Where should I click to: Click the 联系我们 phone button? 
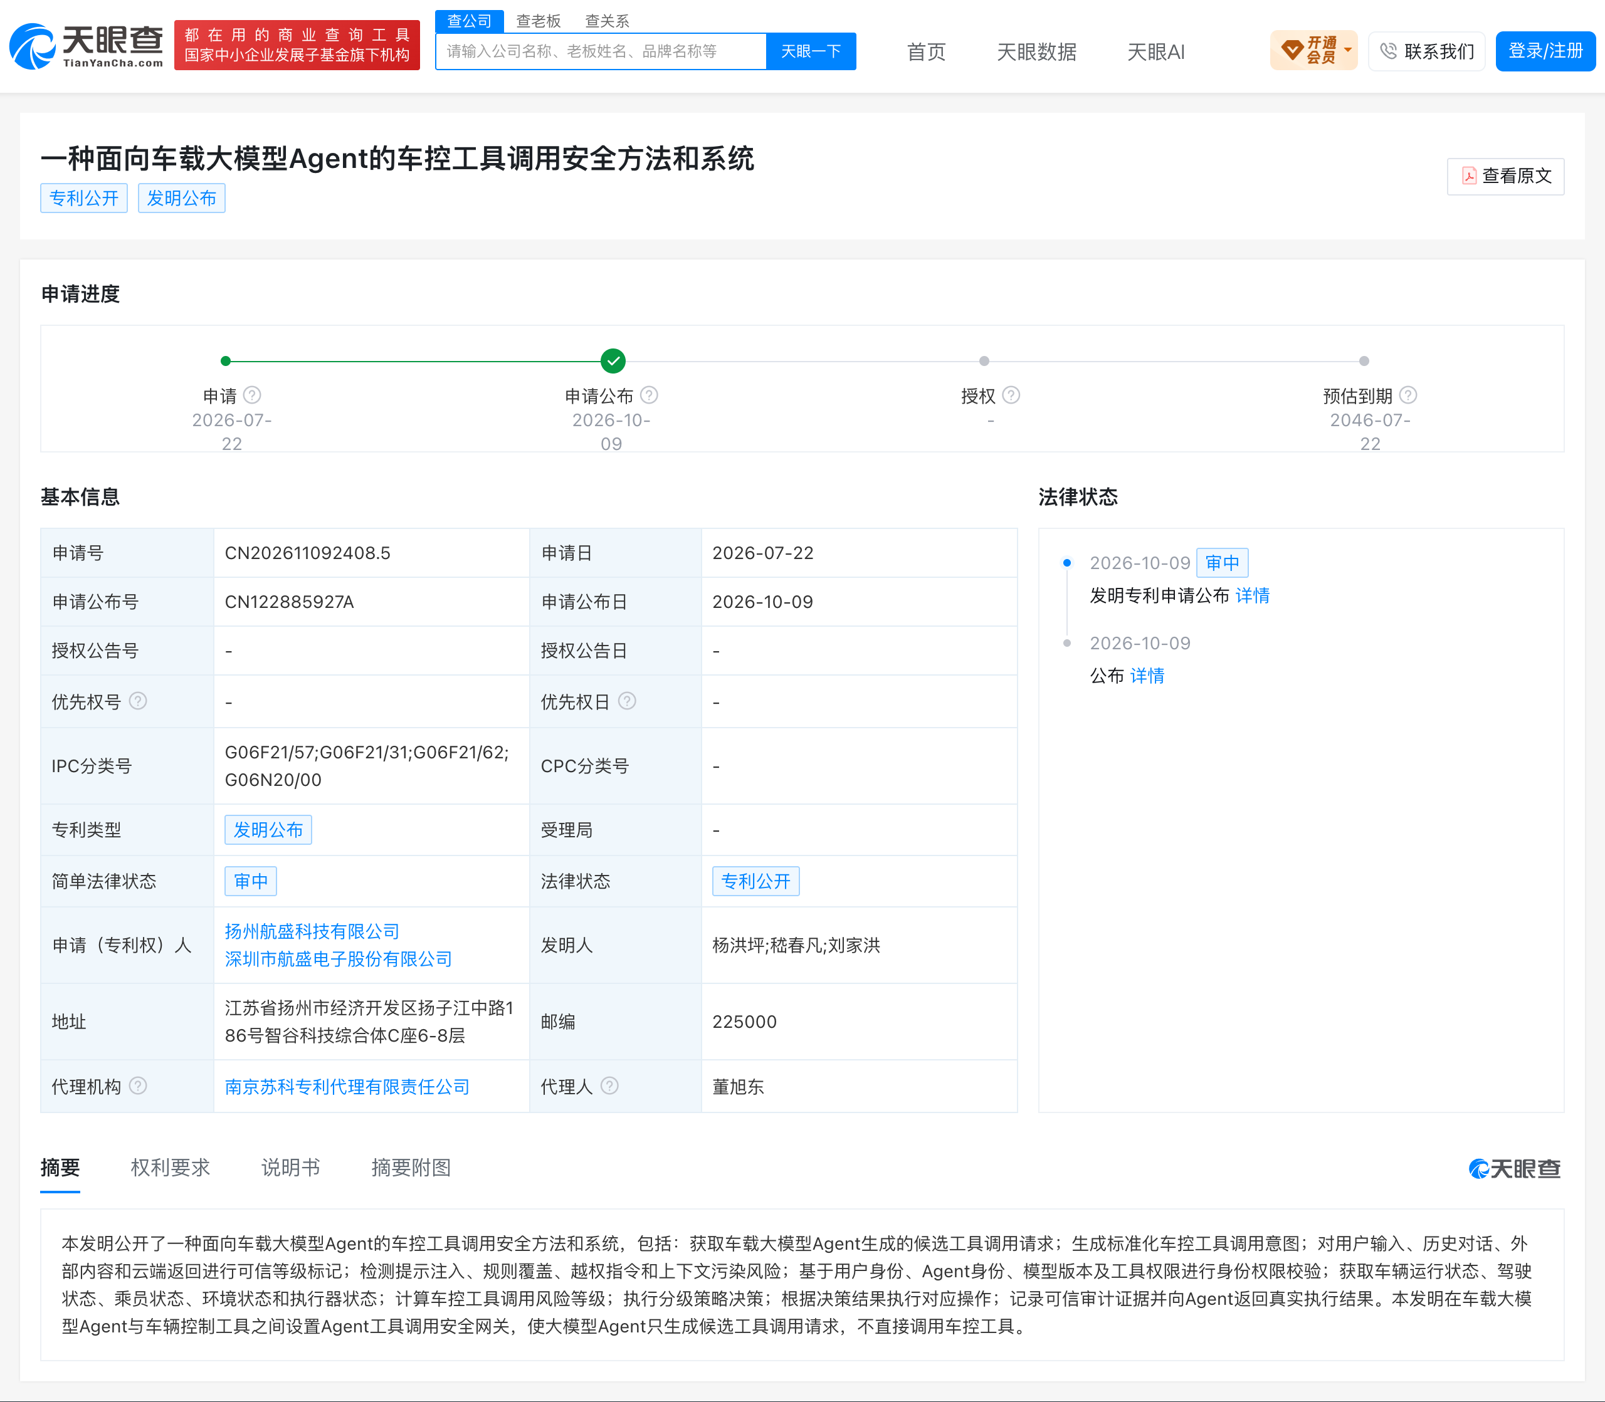1426,51
